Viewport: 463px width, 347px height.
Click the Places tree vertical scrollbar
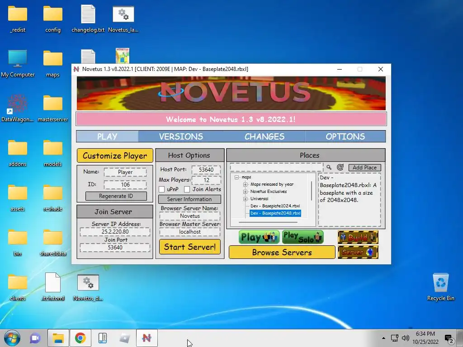click(x=312, y=191)
